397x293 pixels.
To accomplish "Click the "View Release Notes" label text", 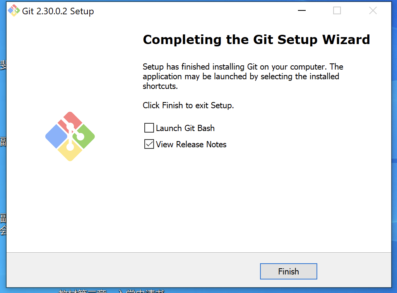I will point(191,144).
